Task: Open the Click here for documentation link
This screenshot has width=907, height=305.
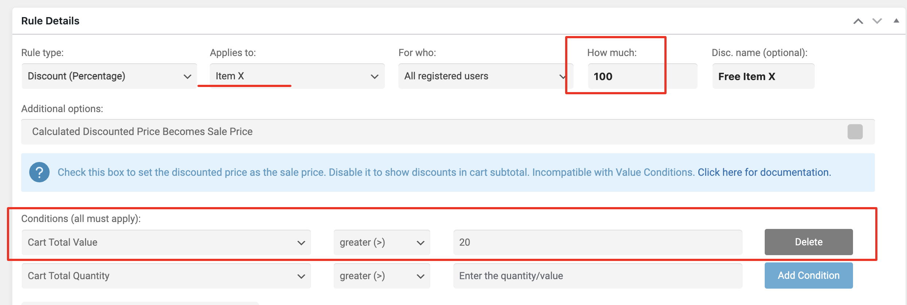Action: click(764, 172)
